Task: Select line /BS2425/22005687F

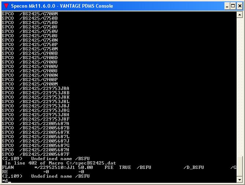Action: tap(36, 154)
